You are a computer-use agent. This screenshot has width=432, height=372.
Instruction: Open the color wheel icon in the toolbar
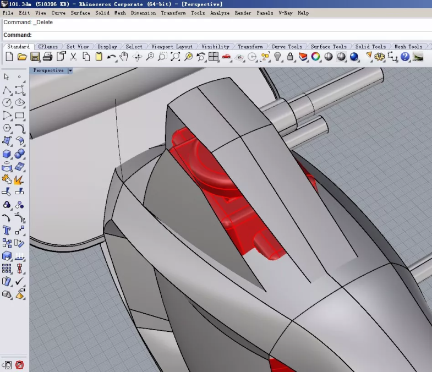click(316, 57)
